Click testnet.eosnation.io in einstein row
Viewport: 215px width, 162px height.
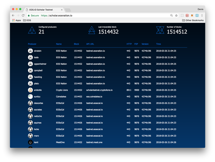(x=95, y=51)
